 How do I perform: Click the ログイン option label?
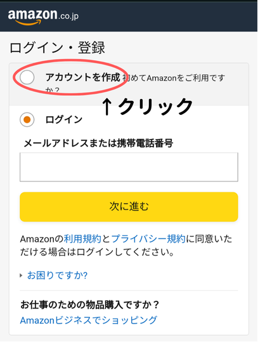(x=64, y=120)
